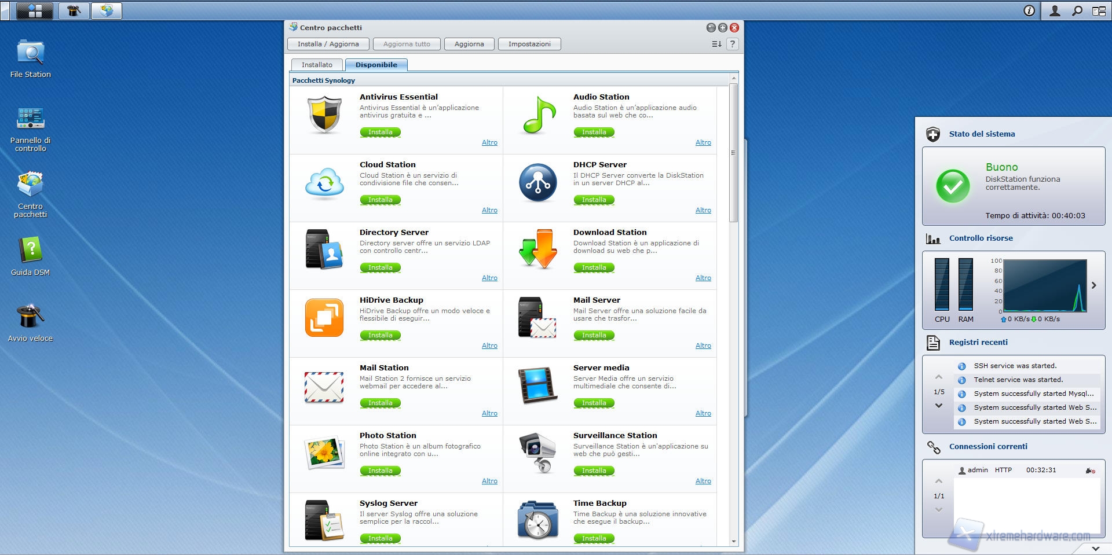Launch Guida DSM help icon
The height and width of the screenshot is (555, 1112).
pos(30,251)
